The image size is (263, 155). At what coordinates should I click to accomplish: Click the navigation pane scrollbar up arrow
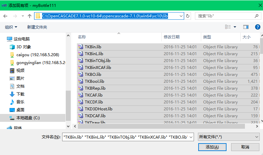point(68,35)
